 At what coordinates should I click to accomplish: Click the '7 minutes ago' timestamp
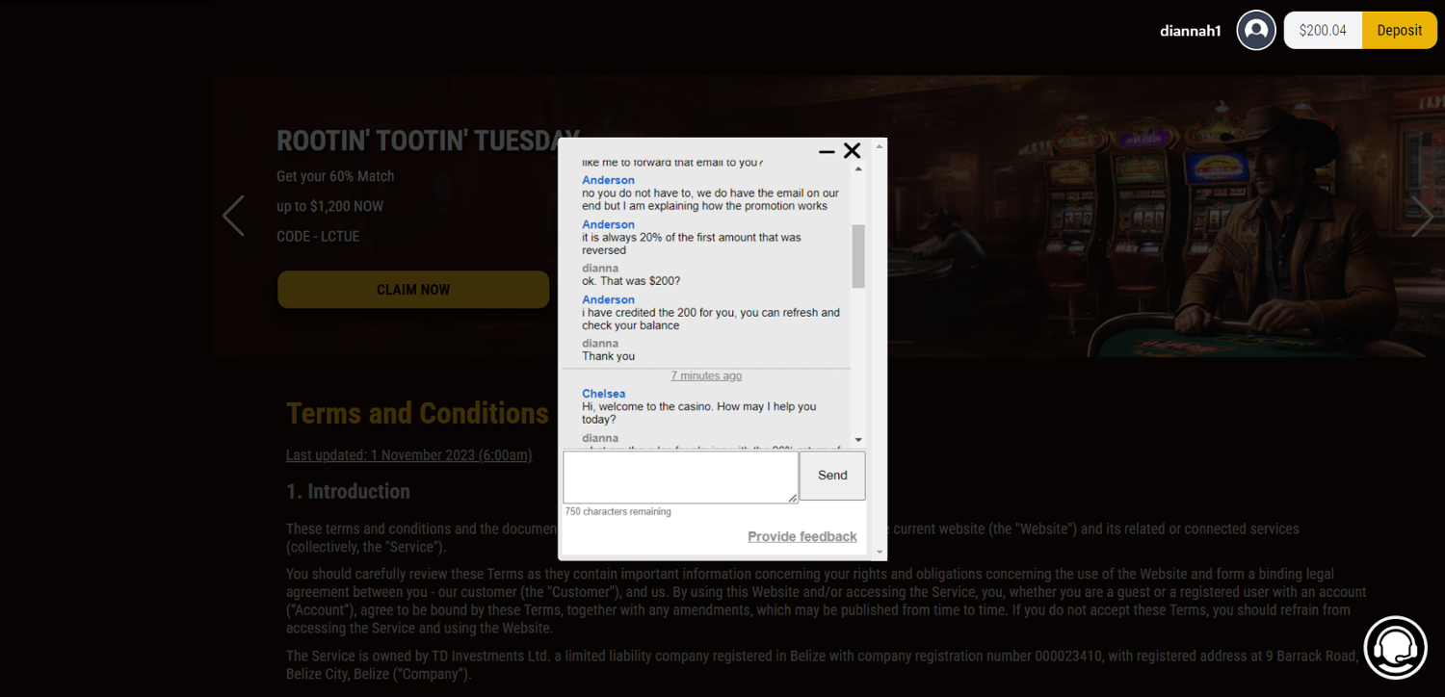coord(706,375)
